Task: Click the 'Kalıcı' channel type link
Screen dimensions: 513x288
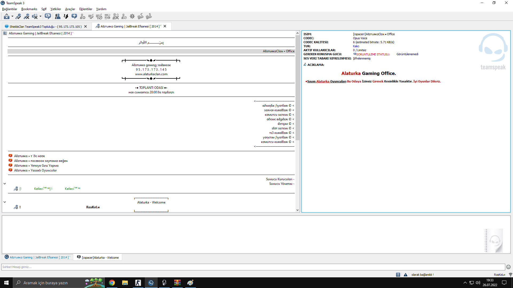Action: [x=356, y=46]
